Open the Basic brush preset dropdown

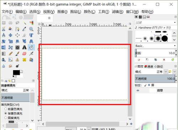[156, 46]
